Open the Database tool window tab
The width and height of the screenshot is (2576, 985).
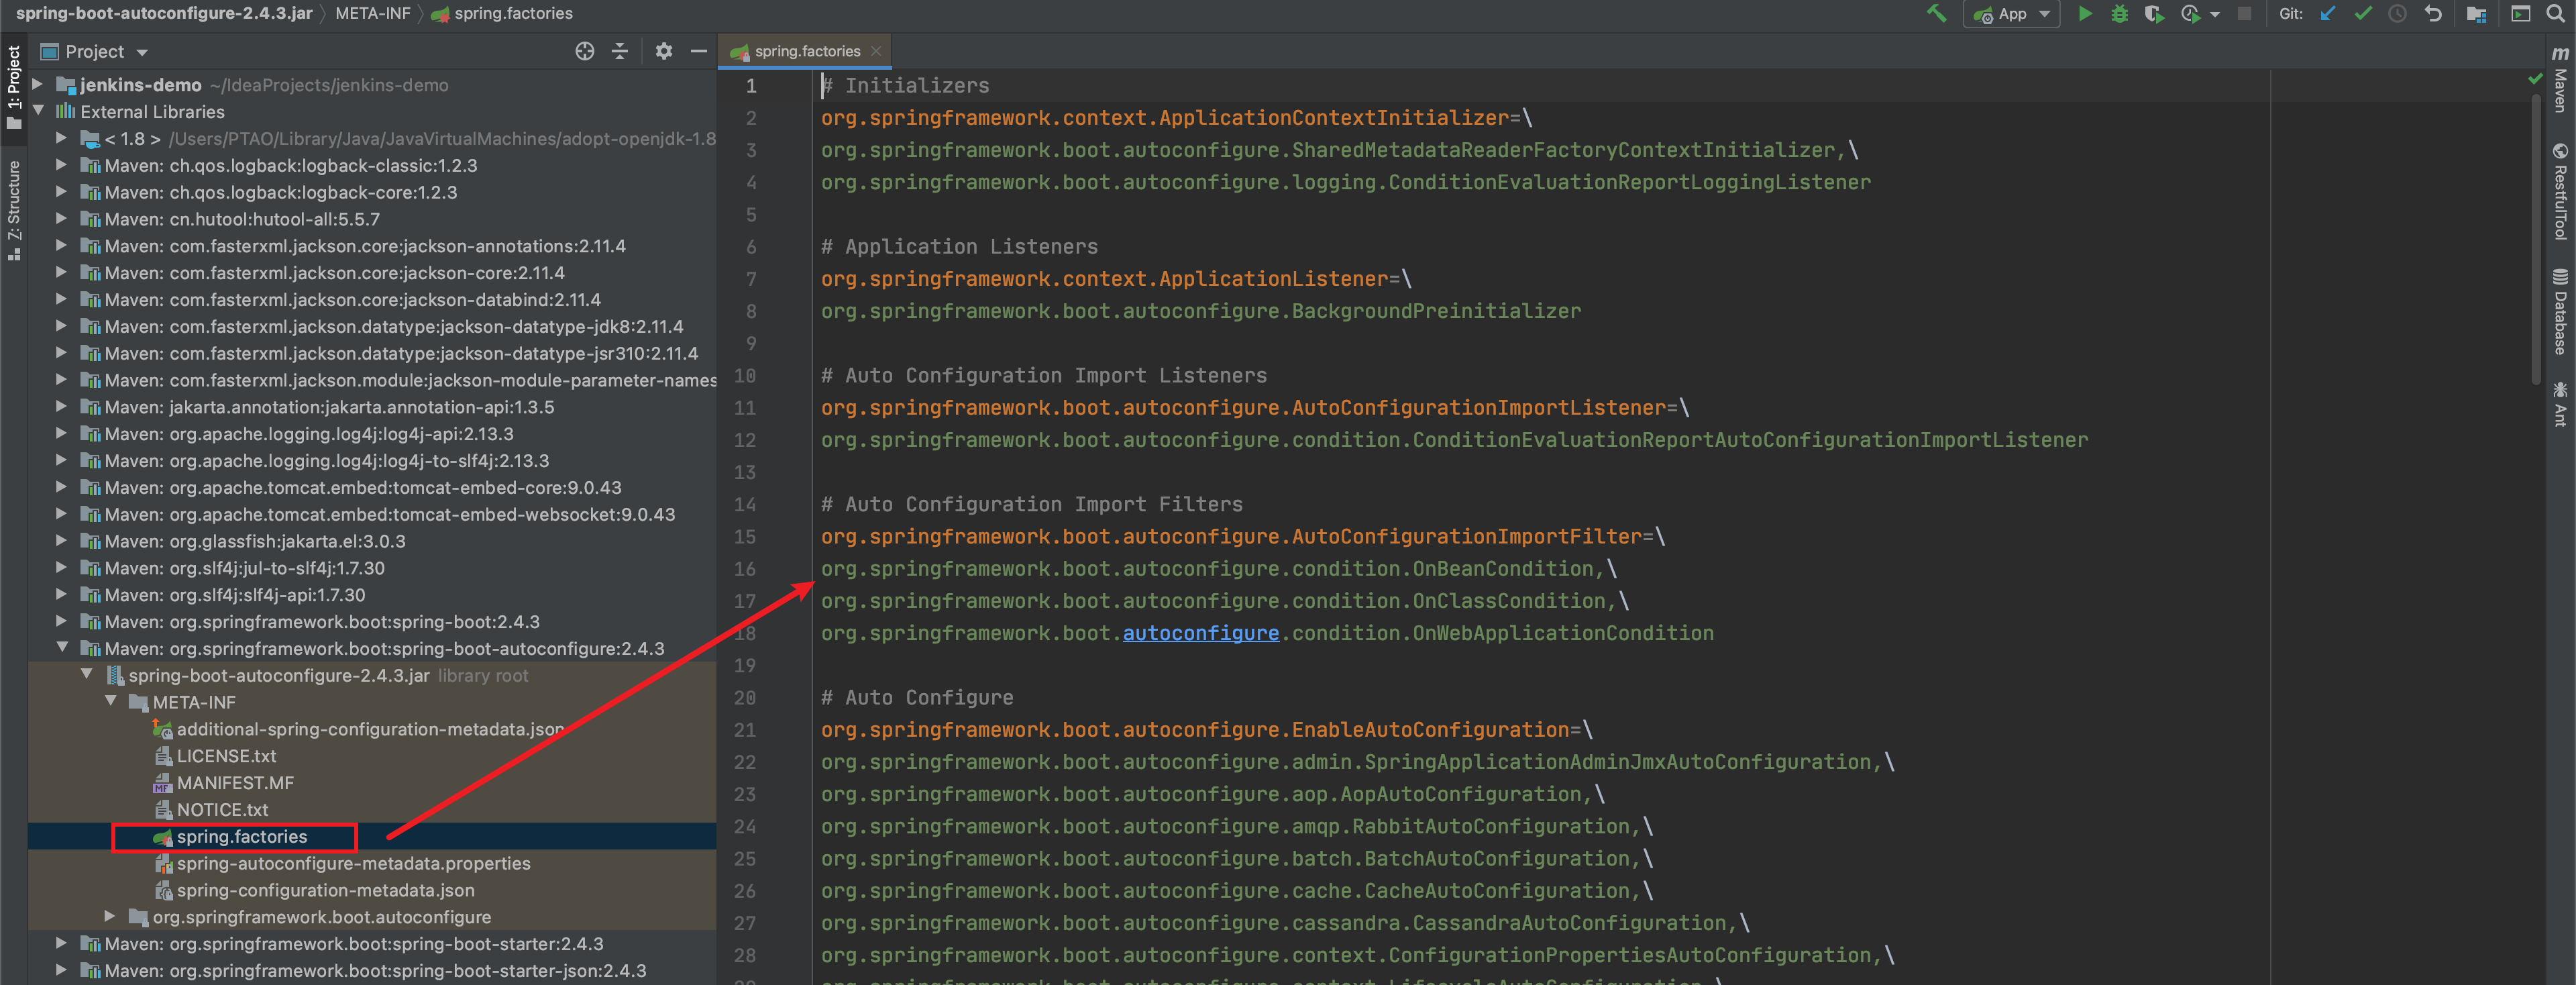pyautogui.click(x=2560, y=311)
